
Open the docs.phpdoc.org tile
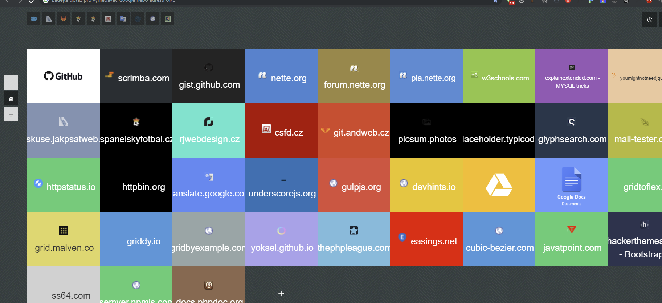point(209,285)
